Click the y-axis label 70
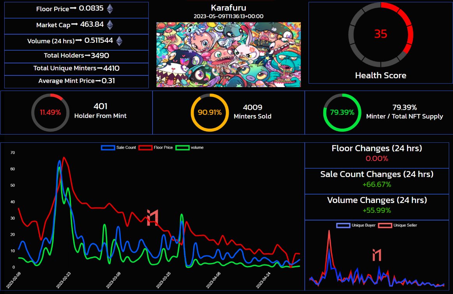The height and width of the screenshot is (294, 453). [x=12, y=152]
